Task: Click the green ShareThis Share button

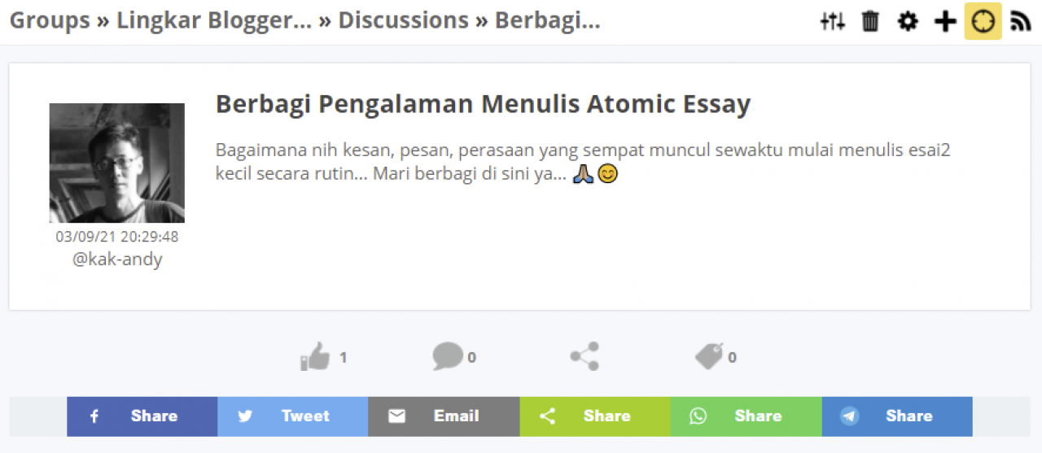Action: pyautogui.click(x=595, y=416)
